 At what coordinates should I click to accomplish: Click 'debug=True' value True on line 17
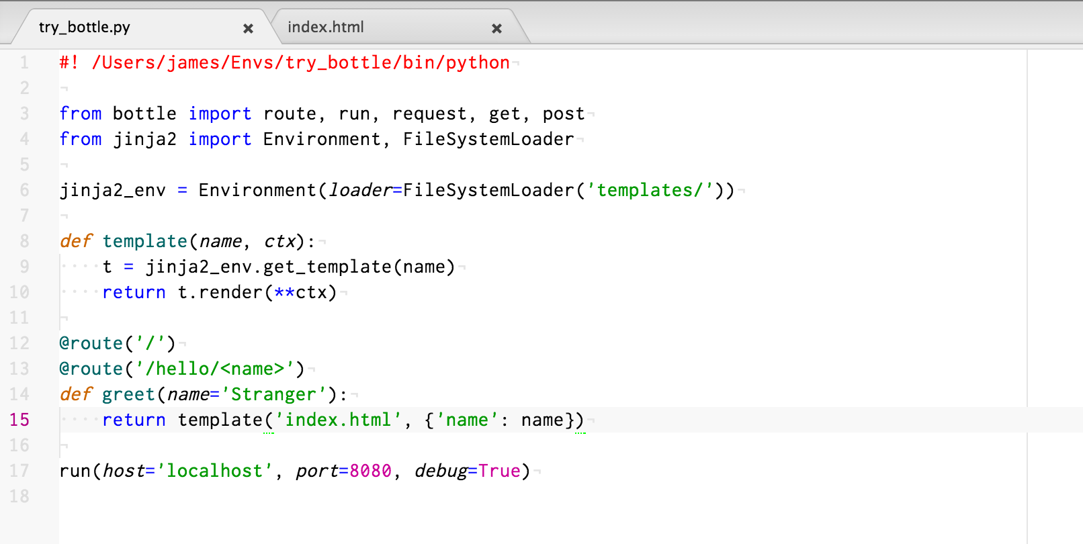click(499, 471)
